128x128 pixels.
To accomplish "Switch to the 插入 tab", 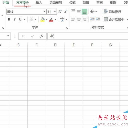I will (39, 3).
